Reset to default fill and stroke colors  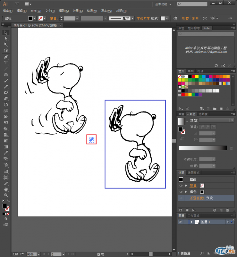(x=4, y=201)
